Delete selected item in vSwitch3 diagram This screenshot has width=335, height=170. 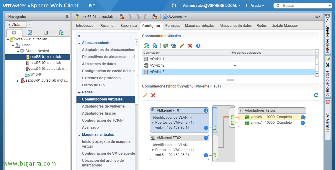153,95
